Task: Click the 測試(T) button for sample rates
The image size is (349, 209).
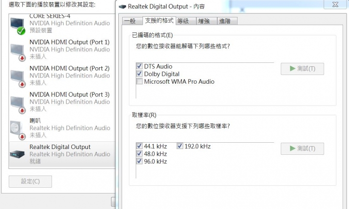Action: click(302, 149)
